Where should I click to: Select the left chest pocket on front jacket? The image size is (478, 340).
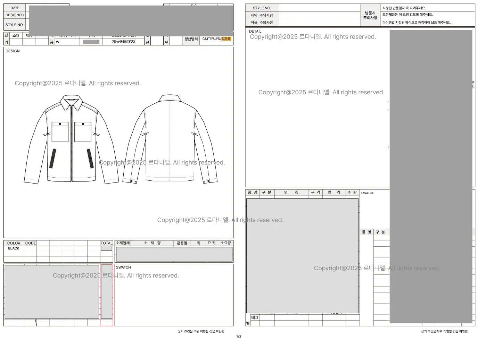coord(60,132)
